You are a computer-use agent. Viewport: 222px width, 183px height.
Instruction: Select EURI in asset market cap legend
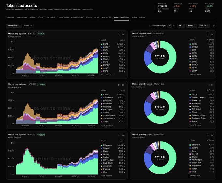tap(105, 50)
